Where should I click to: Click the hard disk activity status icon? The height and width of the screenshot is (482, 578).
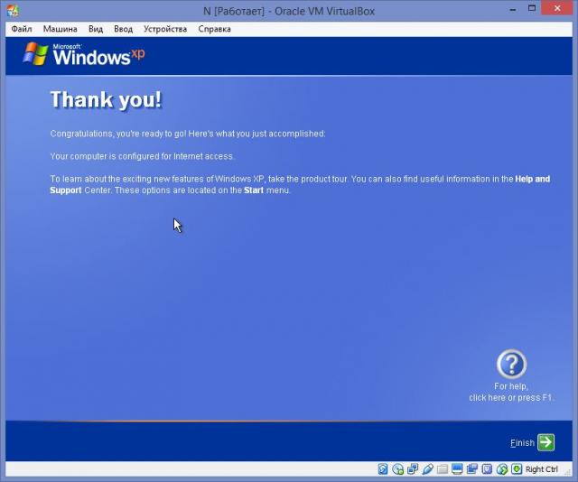pos(383,468)
